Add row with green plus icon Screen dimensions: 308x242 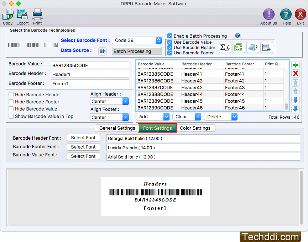[x=296, y=65]
